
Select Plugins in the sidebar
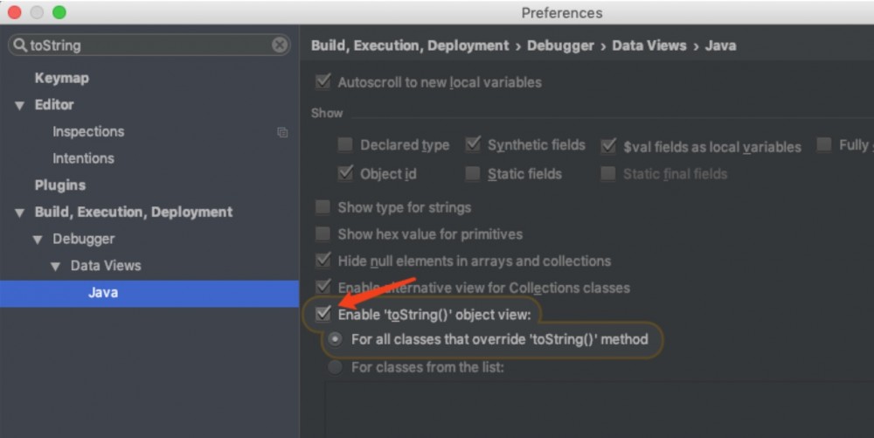[59, 185]
